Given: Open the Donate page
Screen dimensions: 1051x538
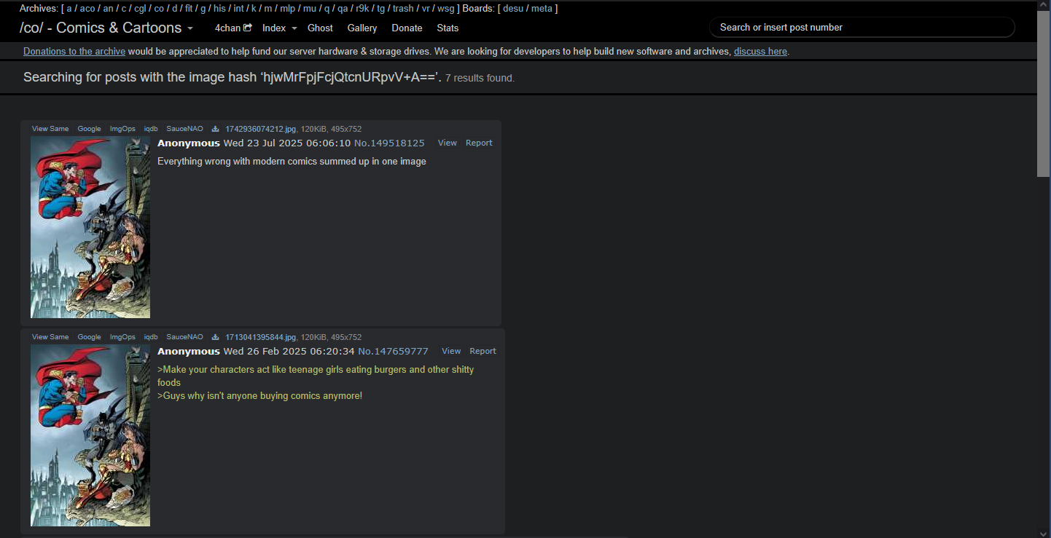Looking at the screenshot, I should point(407,28).
